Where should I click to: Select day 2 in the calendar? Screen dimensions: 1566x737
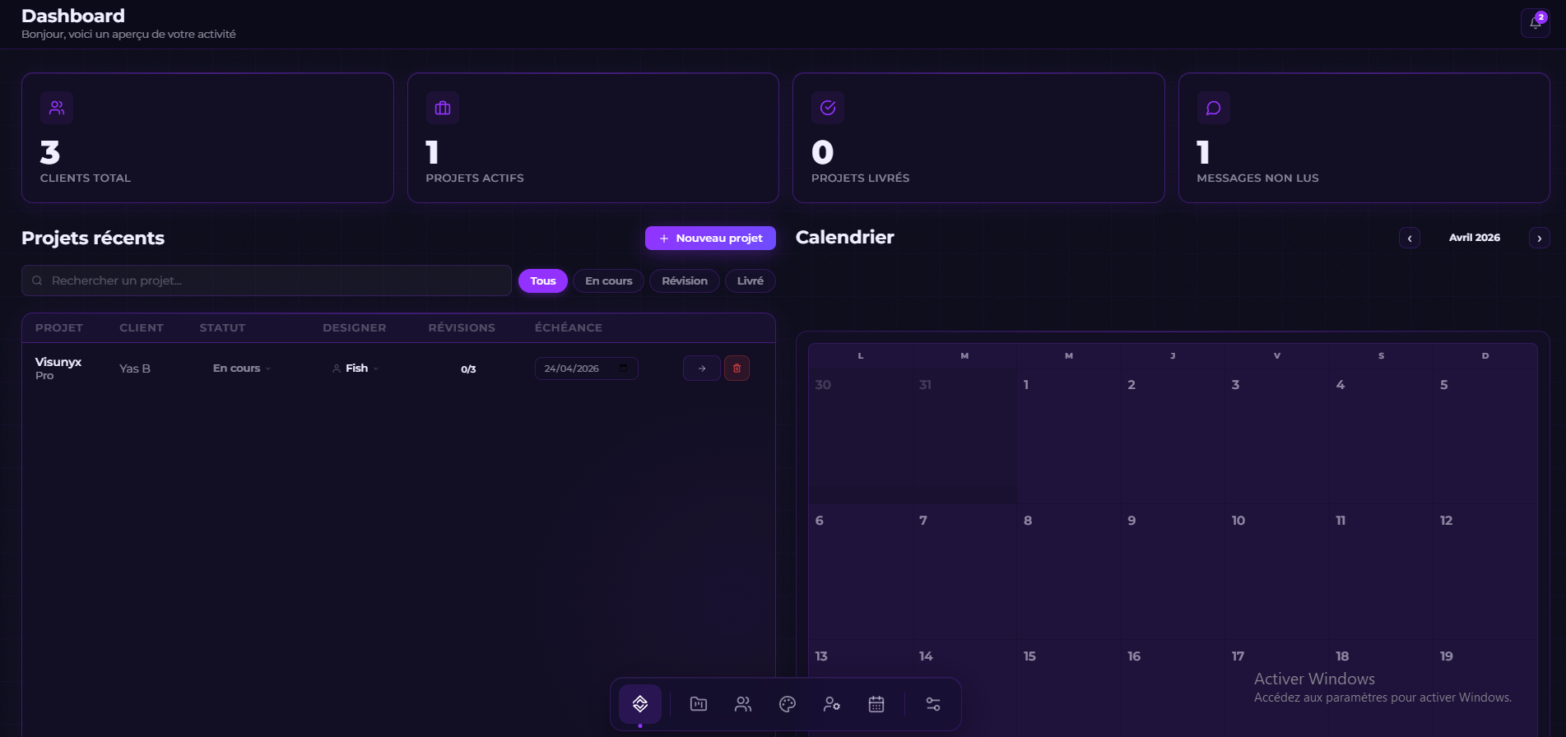pos(1173,436)
